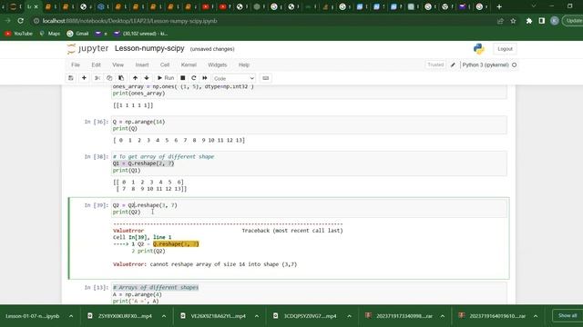
Task: Open the Insert menu
Action: [142, 64]
